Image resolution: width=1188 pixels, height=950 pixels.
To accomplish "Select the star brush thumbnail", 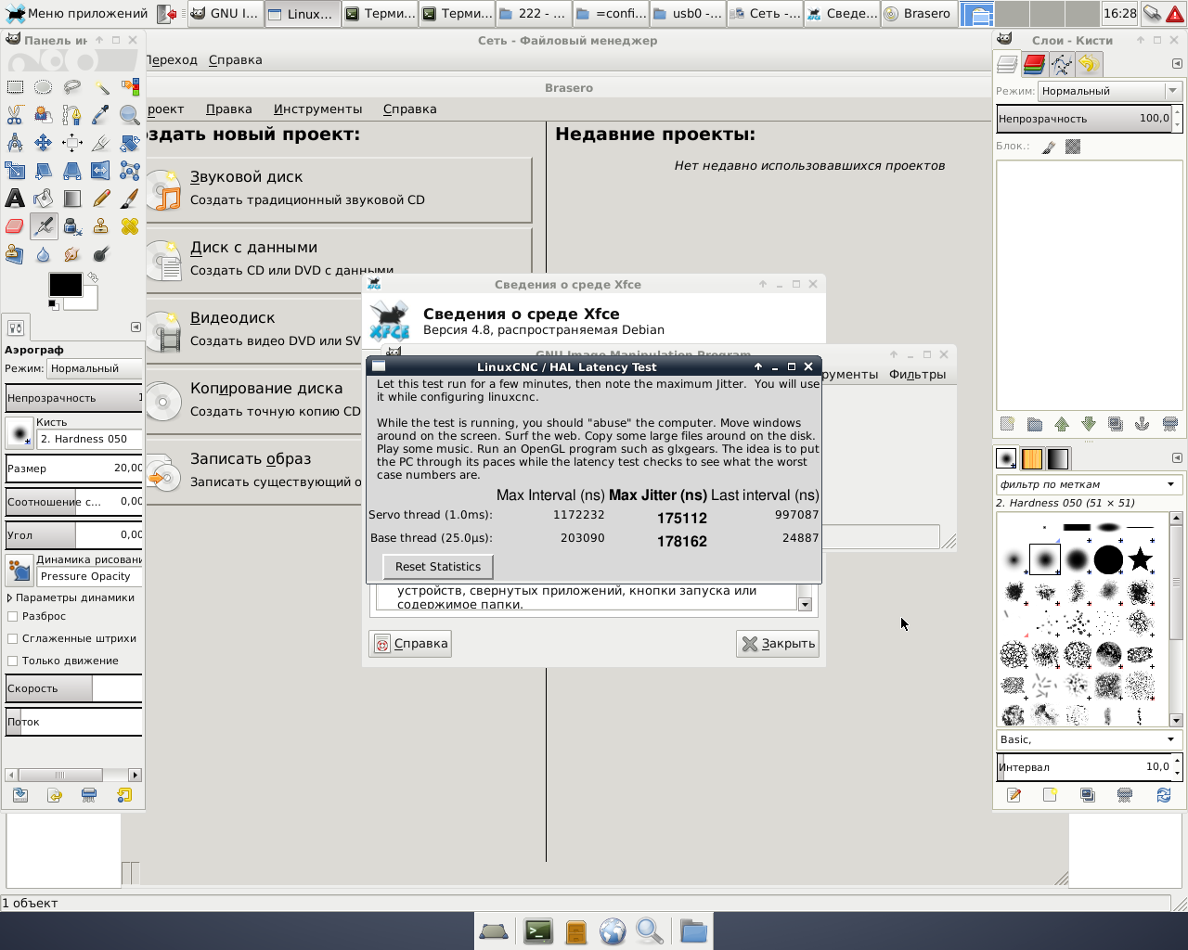I will [1140, 559].
